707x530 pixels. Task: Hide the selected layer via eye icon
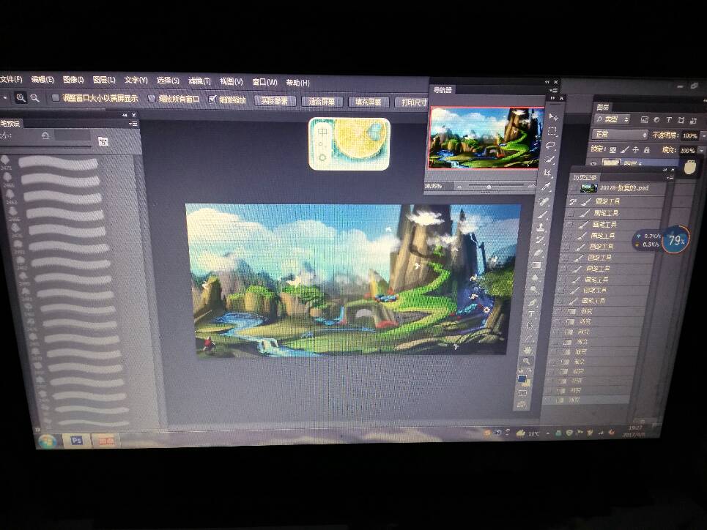(594, 163)
